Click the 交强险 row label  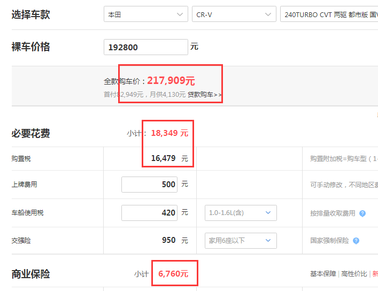click(21, 241)
